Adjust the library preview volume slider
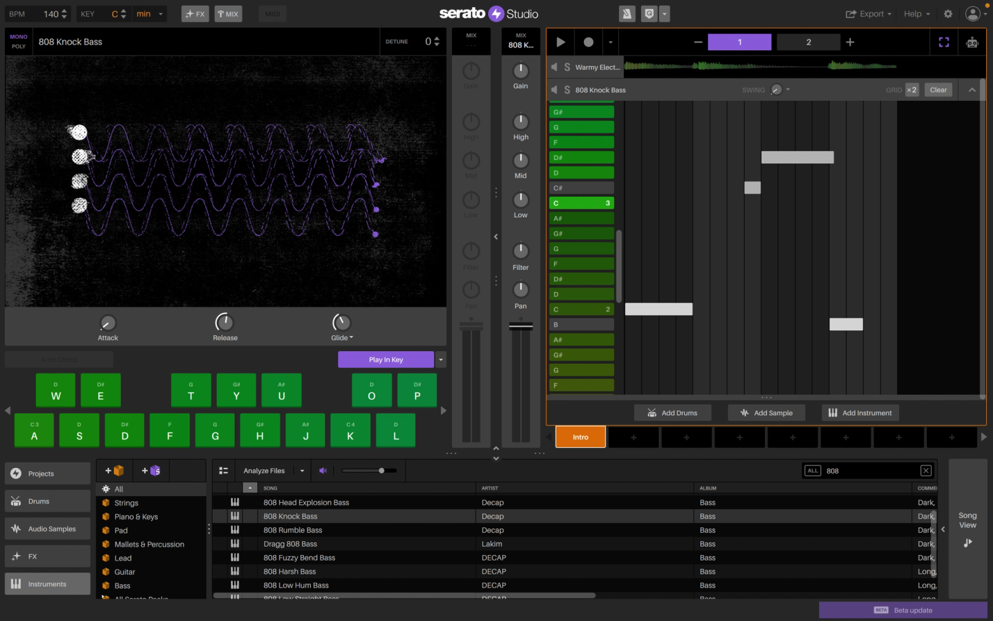Image resolution: width=993 pixels, height=621 pixels. click(x=382, y=470)
